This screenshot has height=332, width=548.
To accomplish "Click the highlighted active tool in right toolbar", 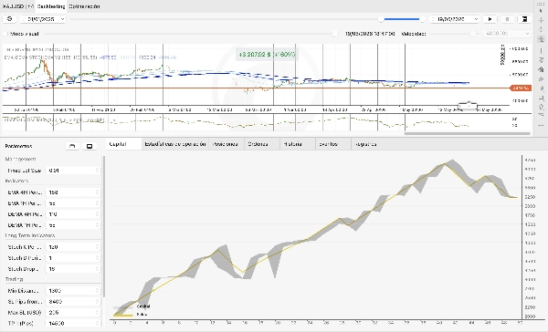I will tap(541, 39).
